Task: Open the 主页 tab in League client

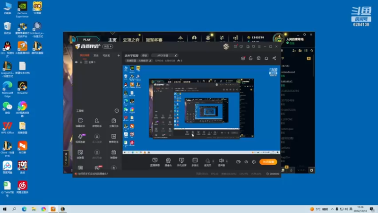Action: [x=112, y=40]
